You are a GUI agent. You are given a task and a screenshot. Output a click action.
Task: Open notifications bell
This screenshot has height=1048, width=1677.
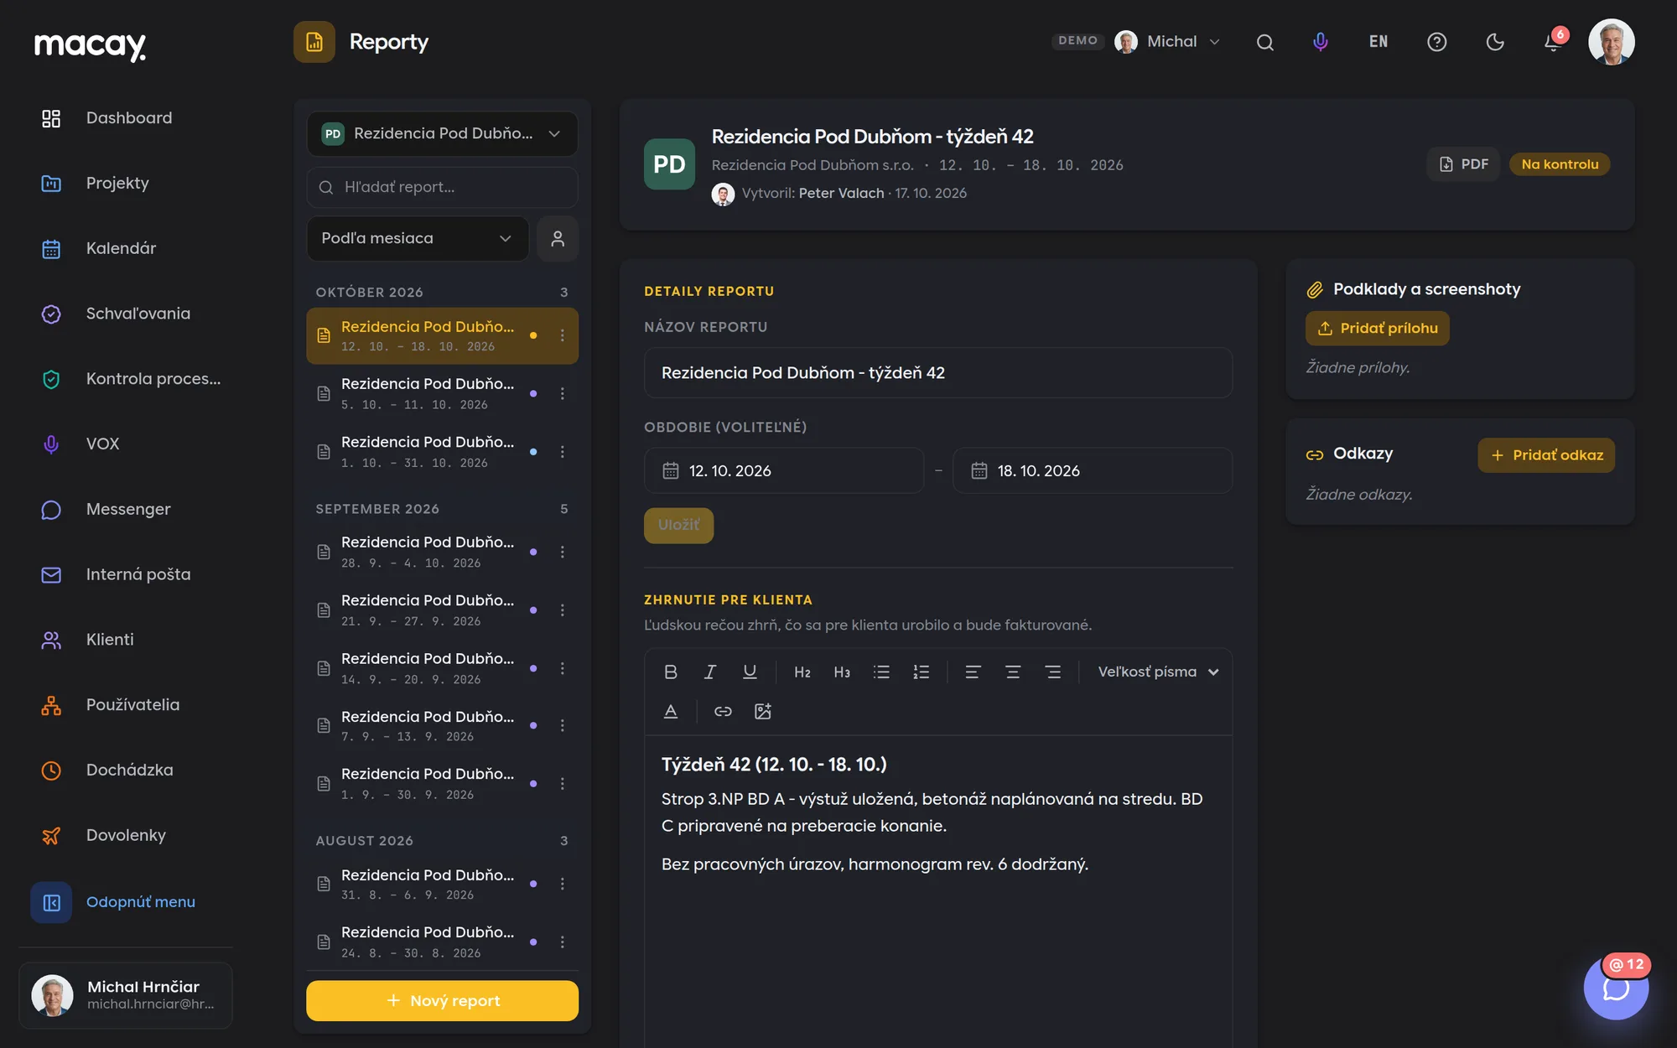[1553, 42]
